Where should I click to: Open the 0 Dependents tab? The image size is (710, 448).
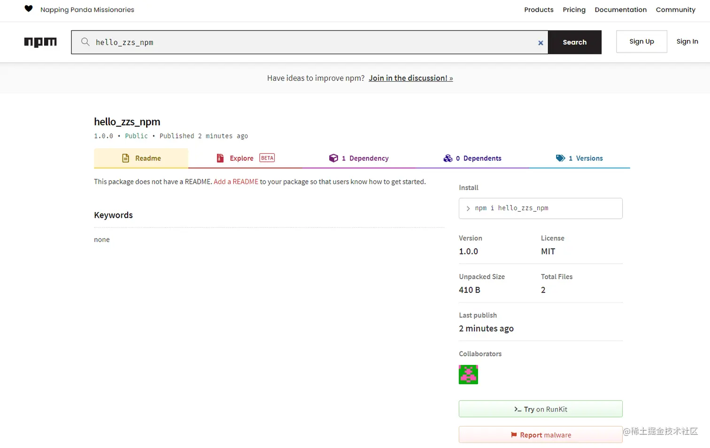[x=472, y=158]
